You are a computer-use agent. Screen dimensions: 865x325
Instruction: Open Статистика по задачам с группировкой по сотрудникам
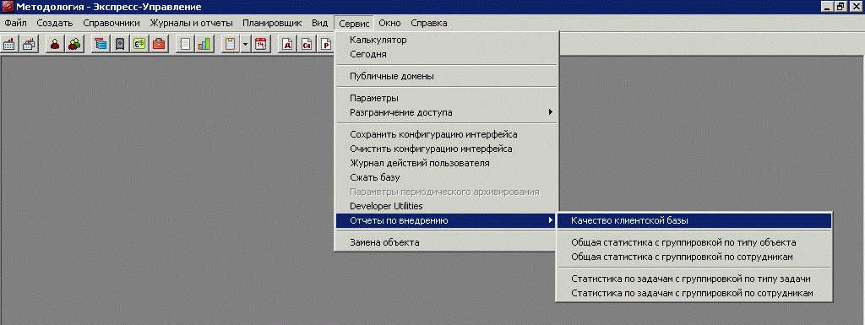(694, 293)
